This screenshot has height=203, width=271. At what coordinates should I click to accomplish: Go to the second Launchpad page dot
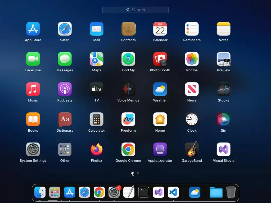138,173
